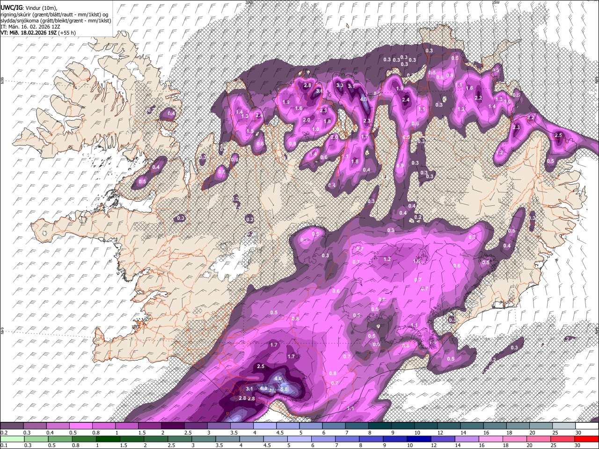
Task: Select the 1.5 magenta-purple snow-scale swatch
Action: click(x=150, y=426)
